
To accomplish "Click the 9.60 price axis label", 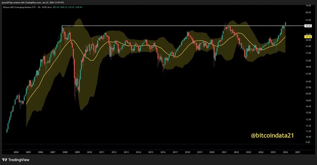I will click(x=308, y=142).
